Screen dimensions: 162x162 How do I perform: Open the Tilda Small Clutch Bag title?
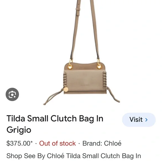pos(55,124)
